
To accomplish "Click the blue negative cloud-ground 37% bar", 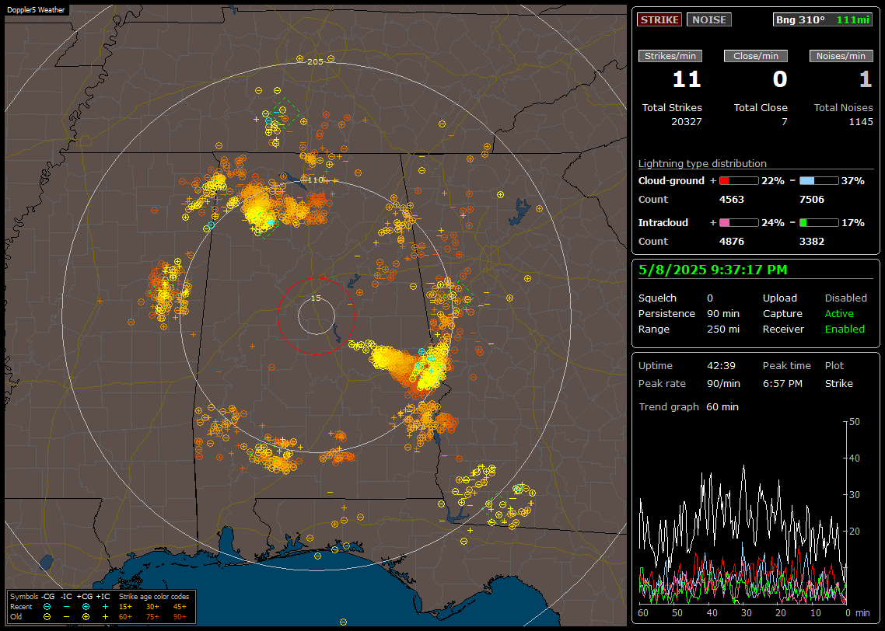I will click(819, 181).
